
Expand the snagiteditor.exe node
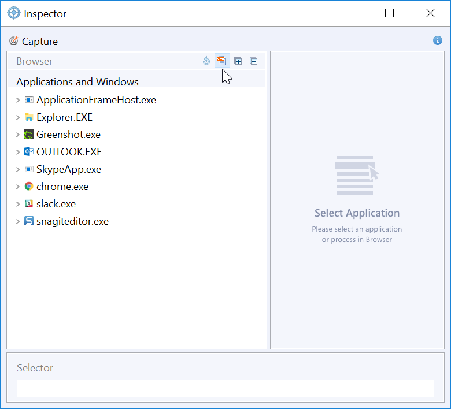[18, 221]
